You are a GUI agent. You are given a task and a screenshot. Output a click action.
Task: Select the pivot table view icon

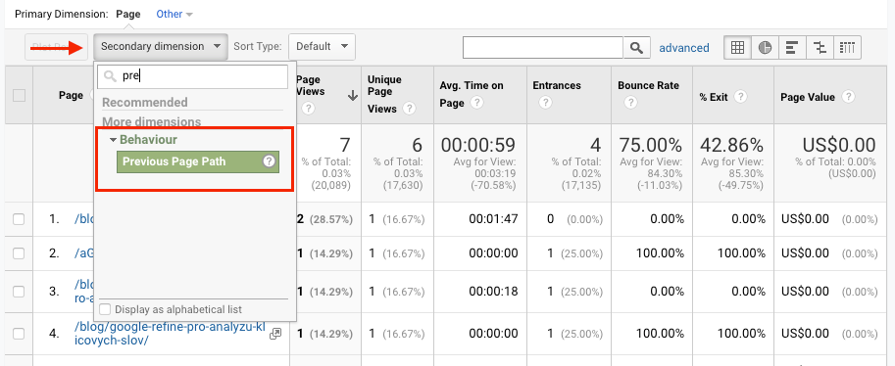pyautogui.click(x=847, y=48)
